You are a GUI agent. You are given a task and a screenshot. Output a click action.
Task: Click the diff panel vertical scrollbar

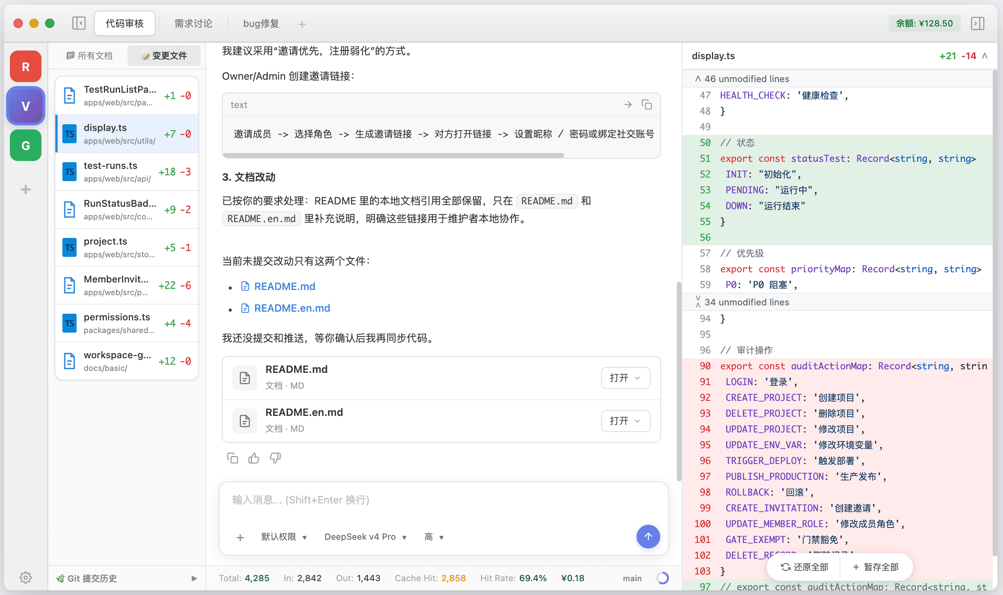click(x=995, y=313)
